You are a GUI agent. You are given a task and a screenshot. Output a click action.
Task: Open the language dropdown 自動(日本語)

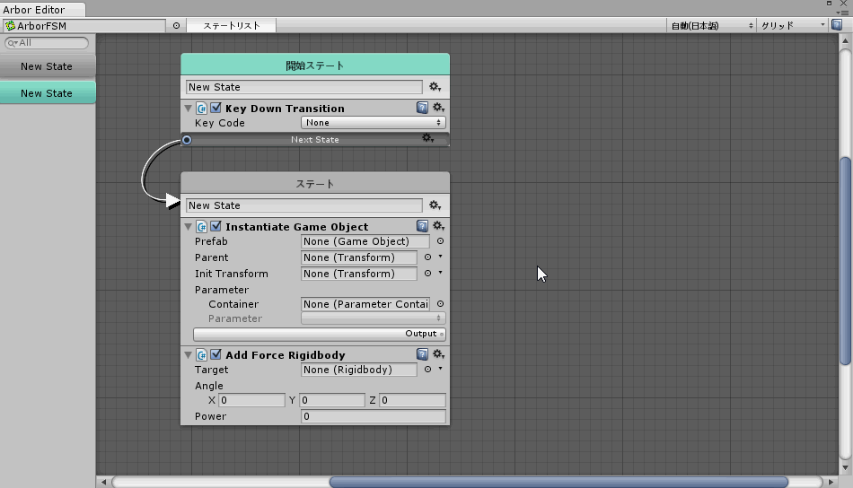(709, 25)
